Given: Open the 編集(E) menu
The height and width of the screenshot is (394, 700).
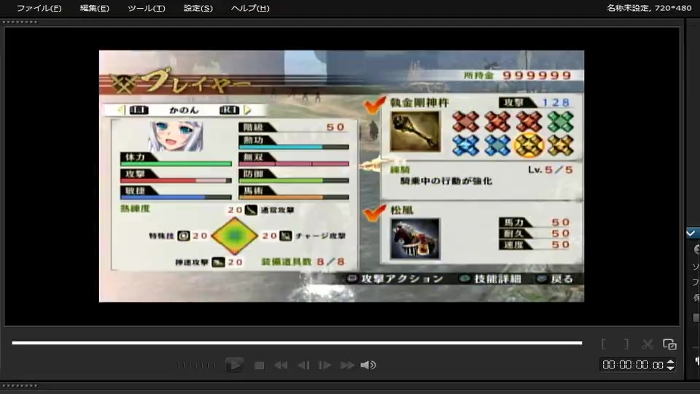Looking at the screenshot, I should click(94, 8).
